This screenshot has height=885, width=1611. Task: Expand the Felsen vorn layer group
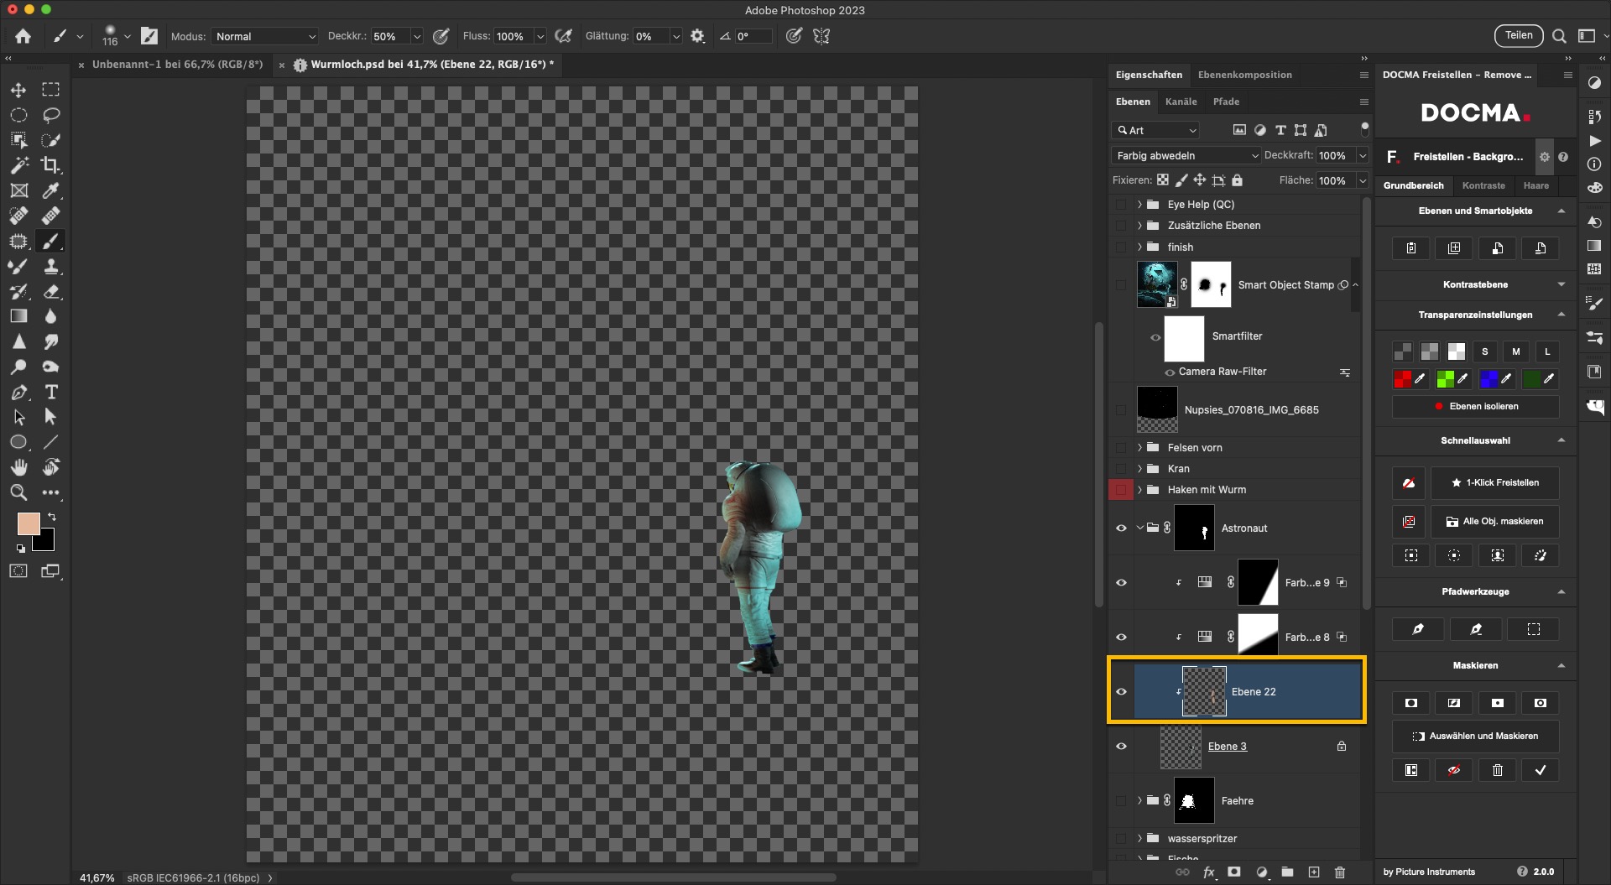[x=1139, y=448]
